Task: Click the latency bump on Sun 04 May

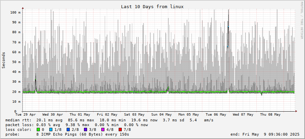Action: (168, 89)
